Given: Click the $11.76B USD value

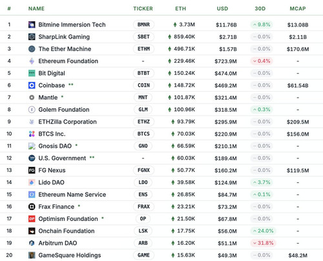Looking at the screenshot, I should [x=226, y=25].
